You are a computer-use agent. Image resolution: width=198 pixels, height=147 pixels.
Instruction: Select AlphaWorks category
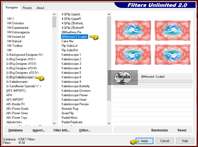(14, 122)
